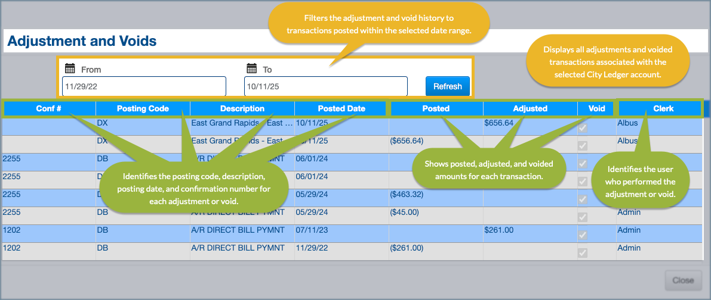Open the To date calendar icon
The width and height of the screenshot is (711, 300).
point(251,68)
